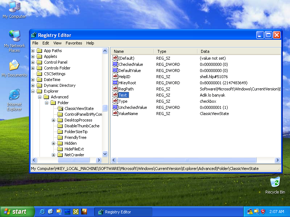Expand the Controls Folder key
The height and width of the screenshot is (217, 290).
pyautogui.click(x=33, y=68)
